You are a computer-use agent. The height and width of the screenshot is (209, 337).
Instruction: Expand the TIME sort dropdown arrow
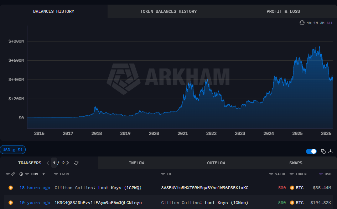click(x=43, y=174)
